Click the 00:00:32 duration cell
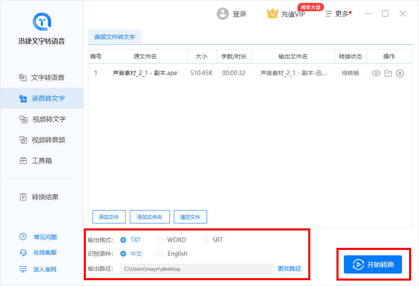Image resolution: width=419 pixels, height=286 pixels. (234, 73)
